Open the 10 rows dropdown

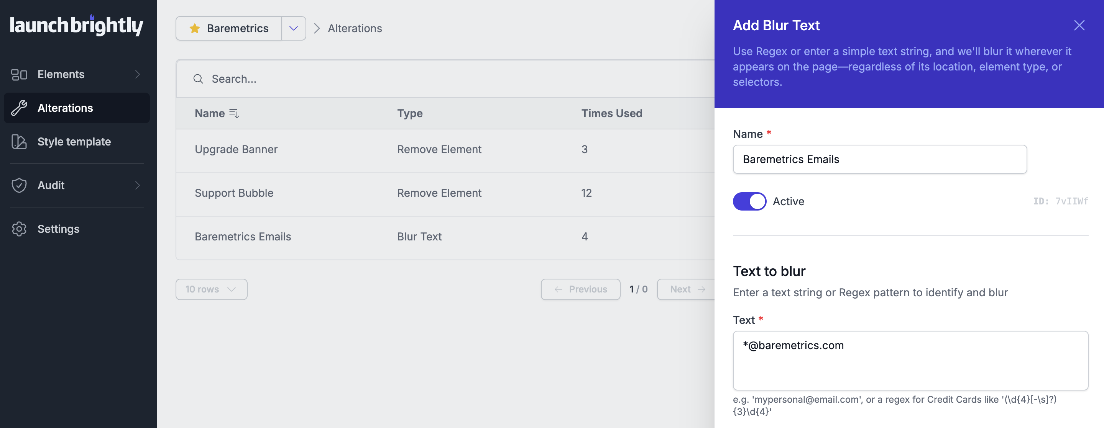211,289
